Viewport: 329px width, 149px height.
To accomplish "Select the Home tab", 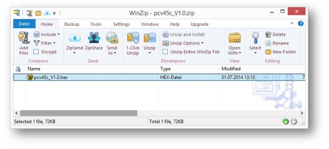I will pos(47,24).
